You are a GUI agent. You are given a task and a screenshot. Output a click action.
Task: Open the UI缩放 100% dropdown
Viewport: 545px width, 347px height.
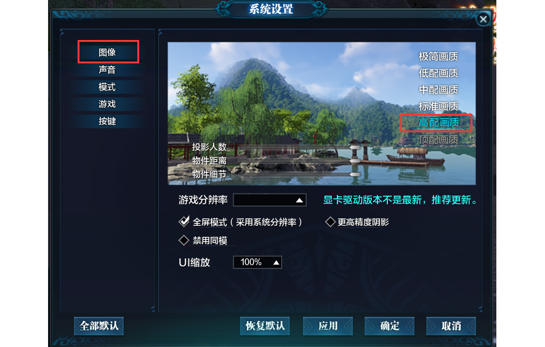(257, 262)
